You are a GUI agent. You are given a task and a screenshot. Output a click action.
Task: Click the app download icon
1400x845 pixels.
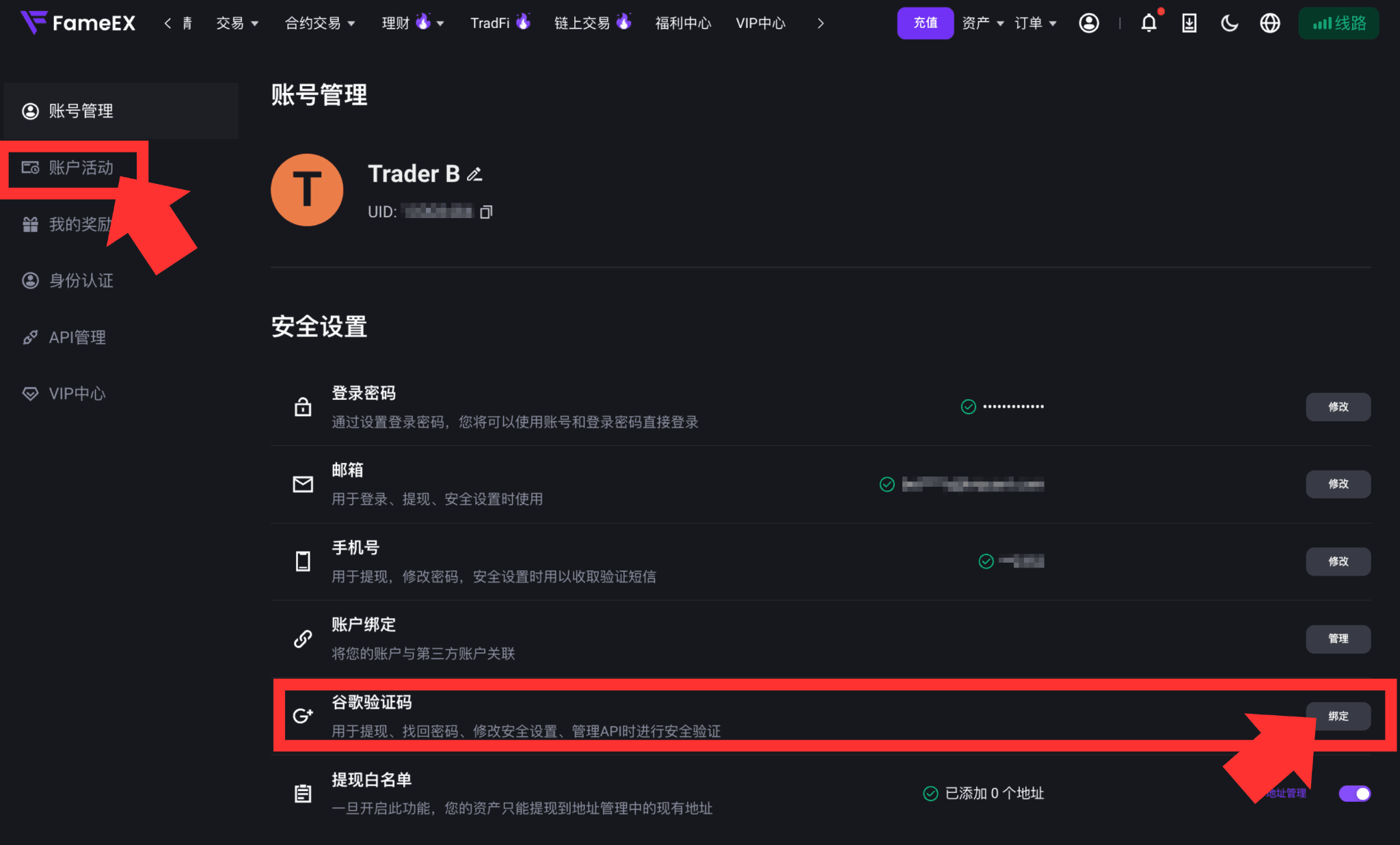[x=1189, y=23]
